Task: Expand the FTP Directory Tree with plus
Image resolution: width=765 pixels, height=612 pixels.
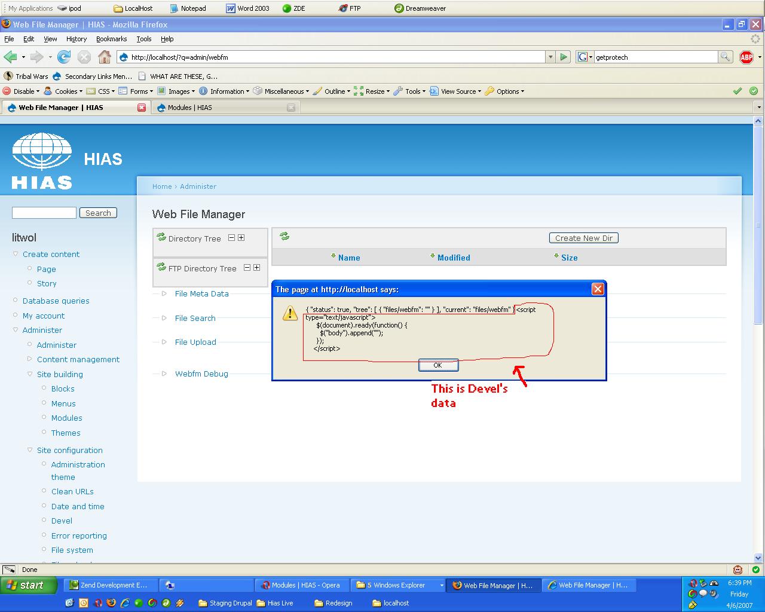Action: coord(257,268)
